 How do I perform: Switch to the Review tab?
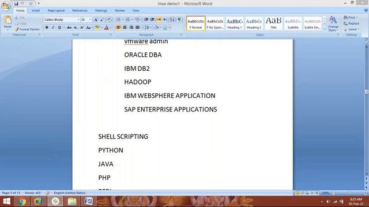(120, 10)
